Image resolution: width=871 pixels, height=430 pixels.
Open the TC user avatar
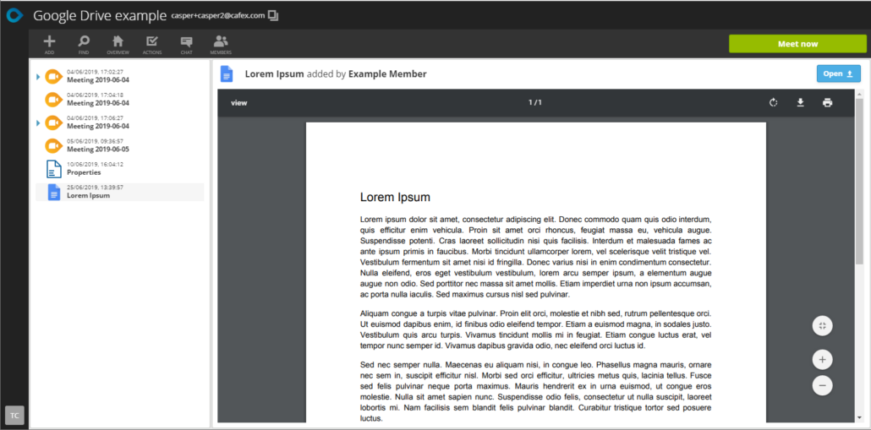(x=14, y=415)
